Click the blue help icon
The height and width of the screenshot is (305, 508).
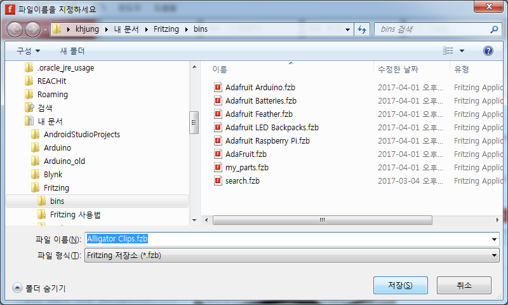point(488,51)
